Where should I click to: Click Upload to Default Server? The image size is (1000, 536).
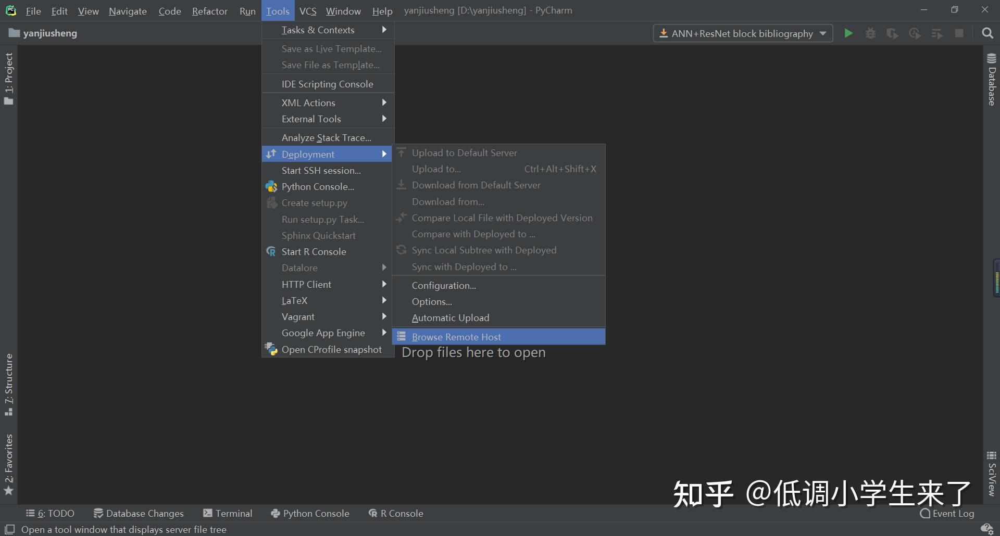click(498, 152)
